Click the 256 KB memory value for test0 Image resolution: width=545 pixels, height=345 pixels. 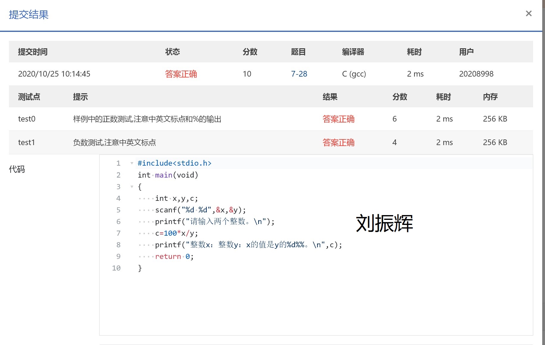(495, 119)
